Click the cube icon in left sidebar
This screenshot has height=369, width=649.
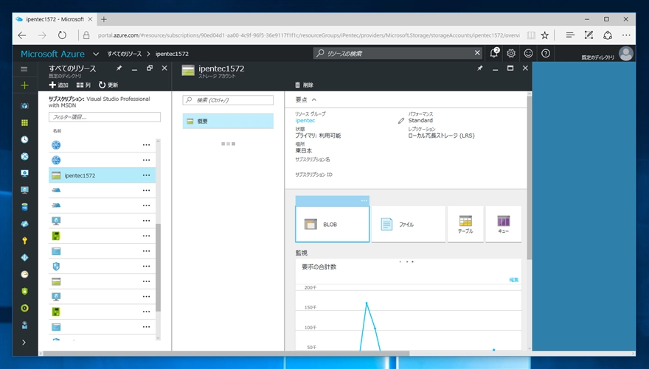point(24,106)
